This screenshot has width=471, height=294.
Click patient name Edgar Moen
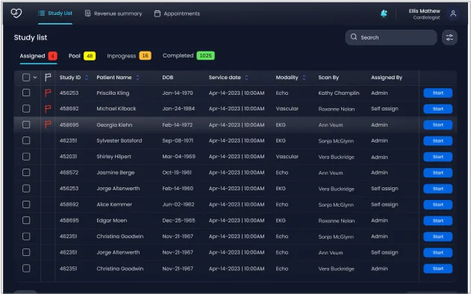click(112, 220)
